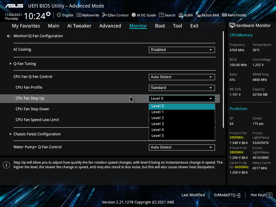This screenshot has width=276, height=207.
Task: Switch to EzMode(F7)
Action: click(x=227, y=195)
